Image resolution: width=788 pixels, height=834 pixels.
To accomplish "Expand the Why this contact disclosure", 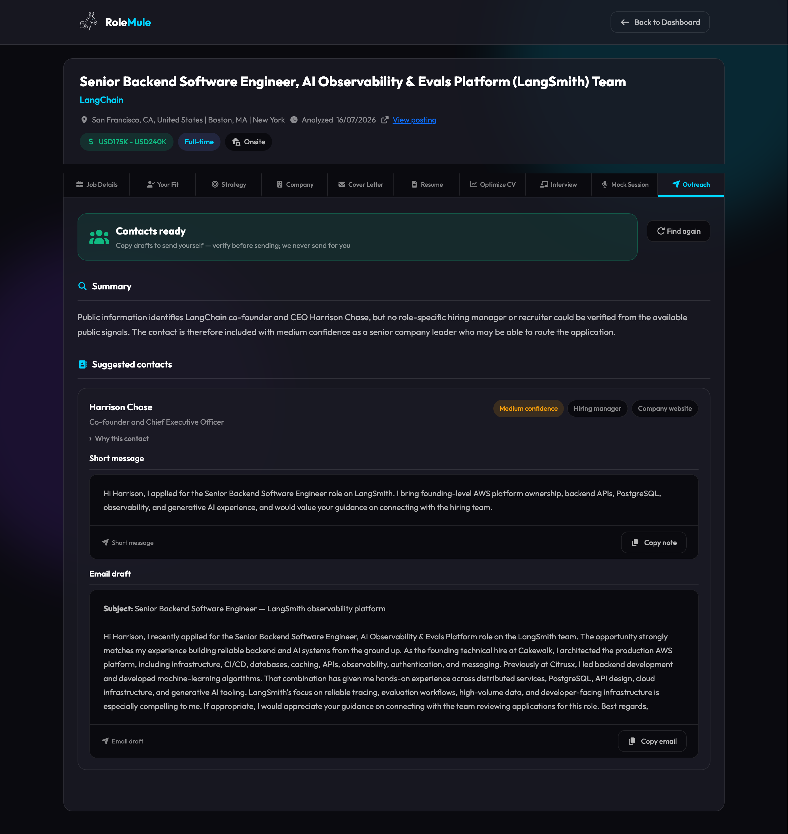I will (x=119, y=439).
